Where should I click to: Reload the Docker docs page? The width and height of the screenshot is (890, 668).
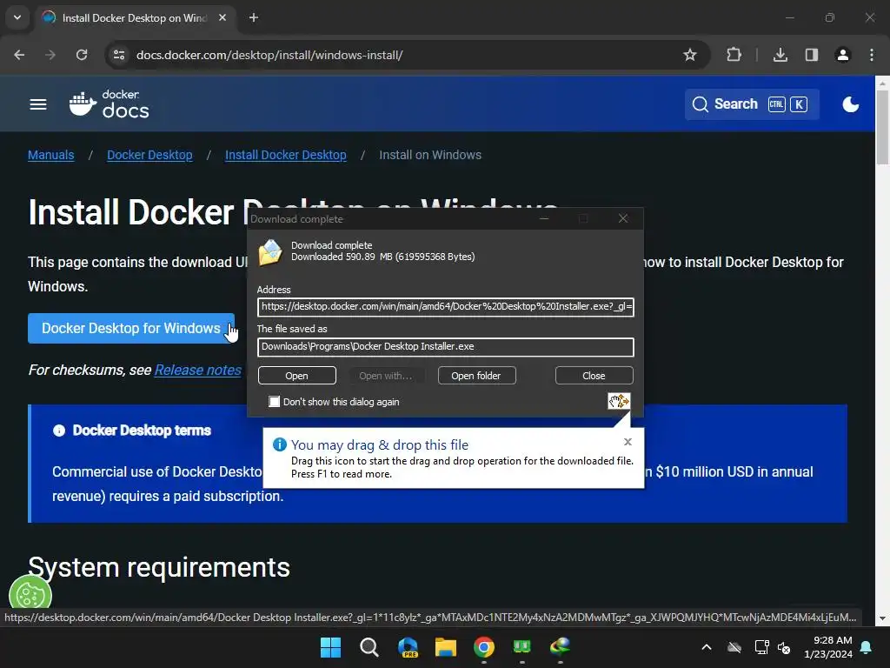[x=82, y=55]
